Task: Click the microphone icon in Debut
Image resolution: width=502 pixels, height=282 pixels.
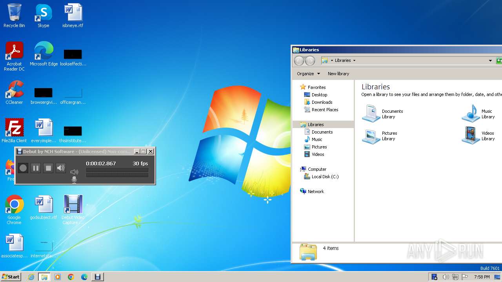Action: [74, 179]
